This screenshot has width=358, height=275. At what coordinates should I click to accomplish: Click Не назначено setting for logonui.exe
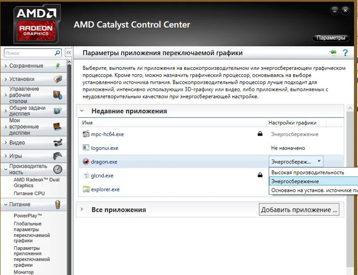[288, 148]
